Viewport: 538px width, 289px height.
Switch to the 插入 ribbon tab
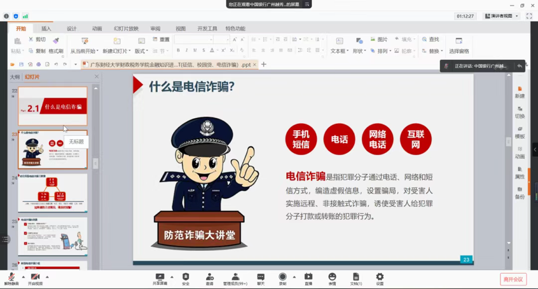pyautogui.click(x=46, y=29)
